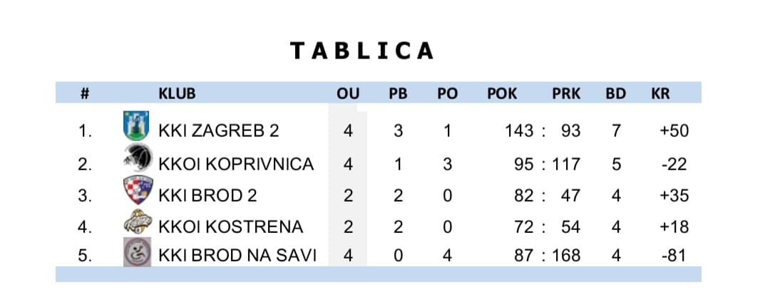Image resolution: width=770 pixels, height=302 pixels.
Task: Click the KKI BROD NA SAVI name
Action: click(x=237, y=255)
